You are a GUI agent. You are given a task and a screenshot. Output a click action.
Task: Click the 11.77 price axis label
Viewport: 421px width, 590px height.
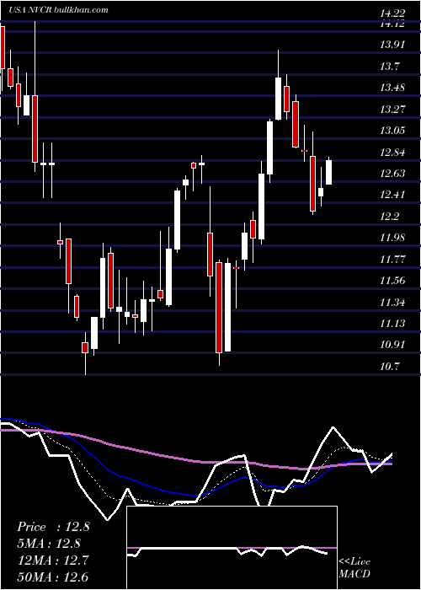point(392,259)
